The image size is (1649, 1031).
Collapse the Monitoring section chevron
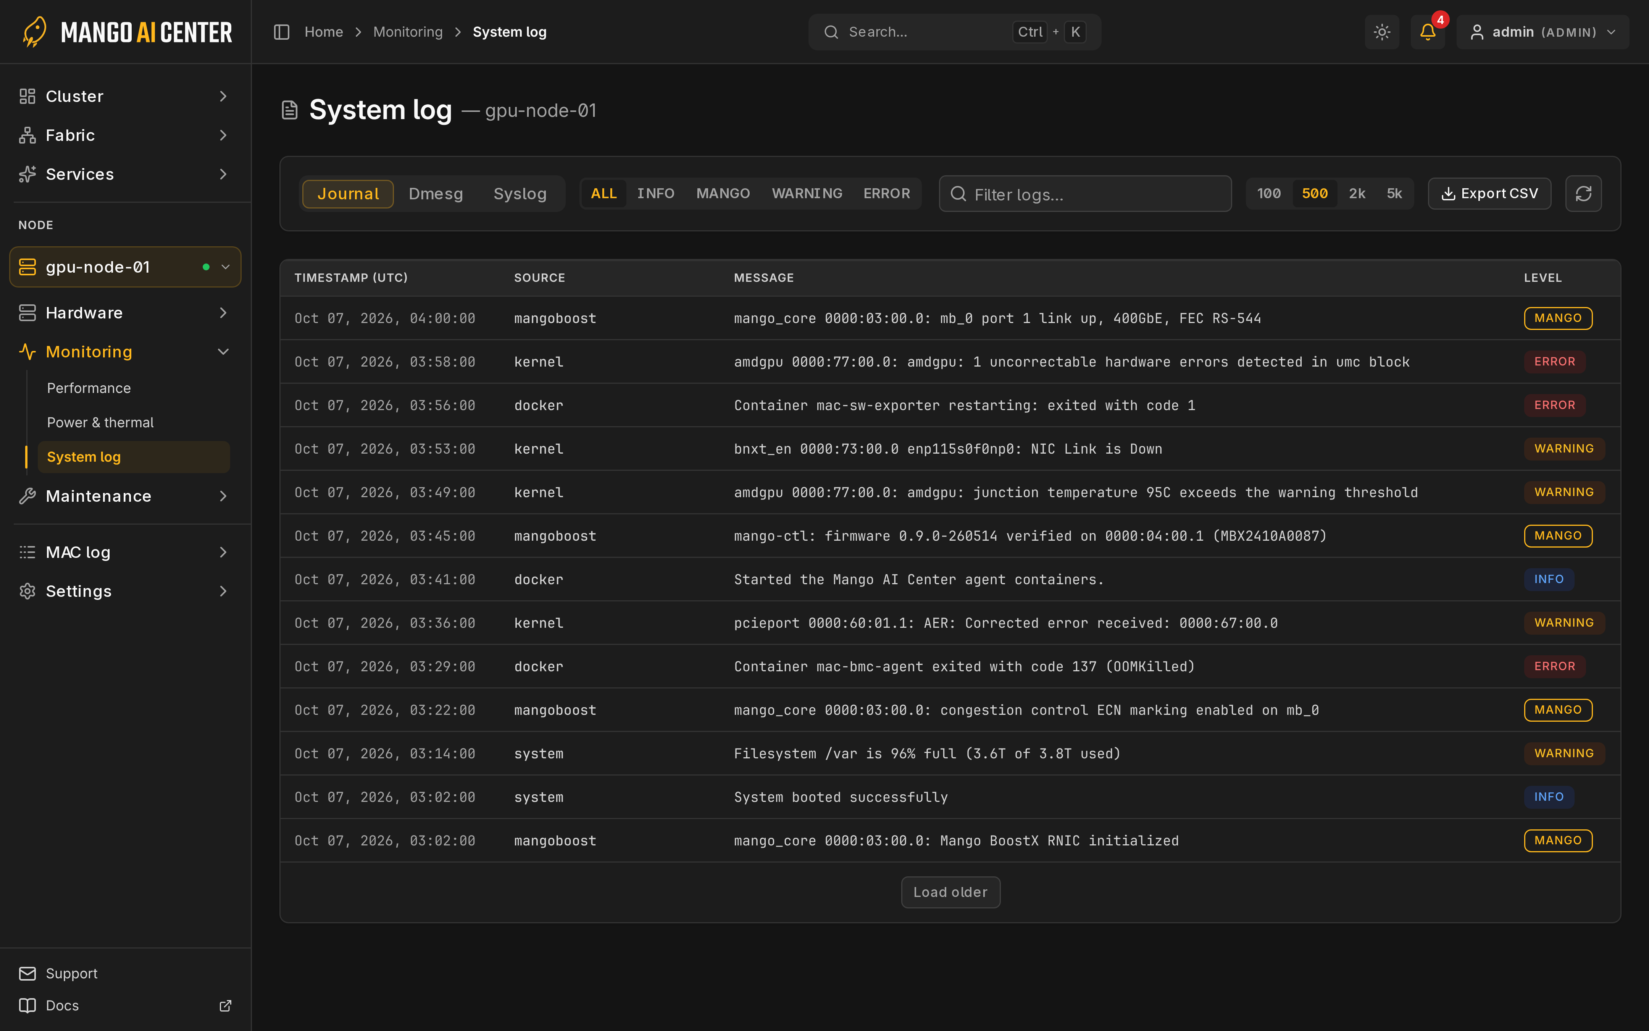click(x=223, y=351)
